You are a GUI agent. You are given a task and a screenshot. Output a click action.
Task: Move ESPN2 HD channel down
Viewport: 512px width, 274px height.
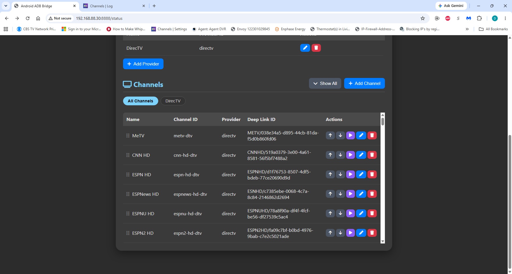pos(340,233)
